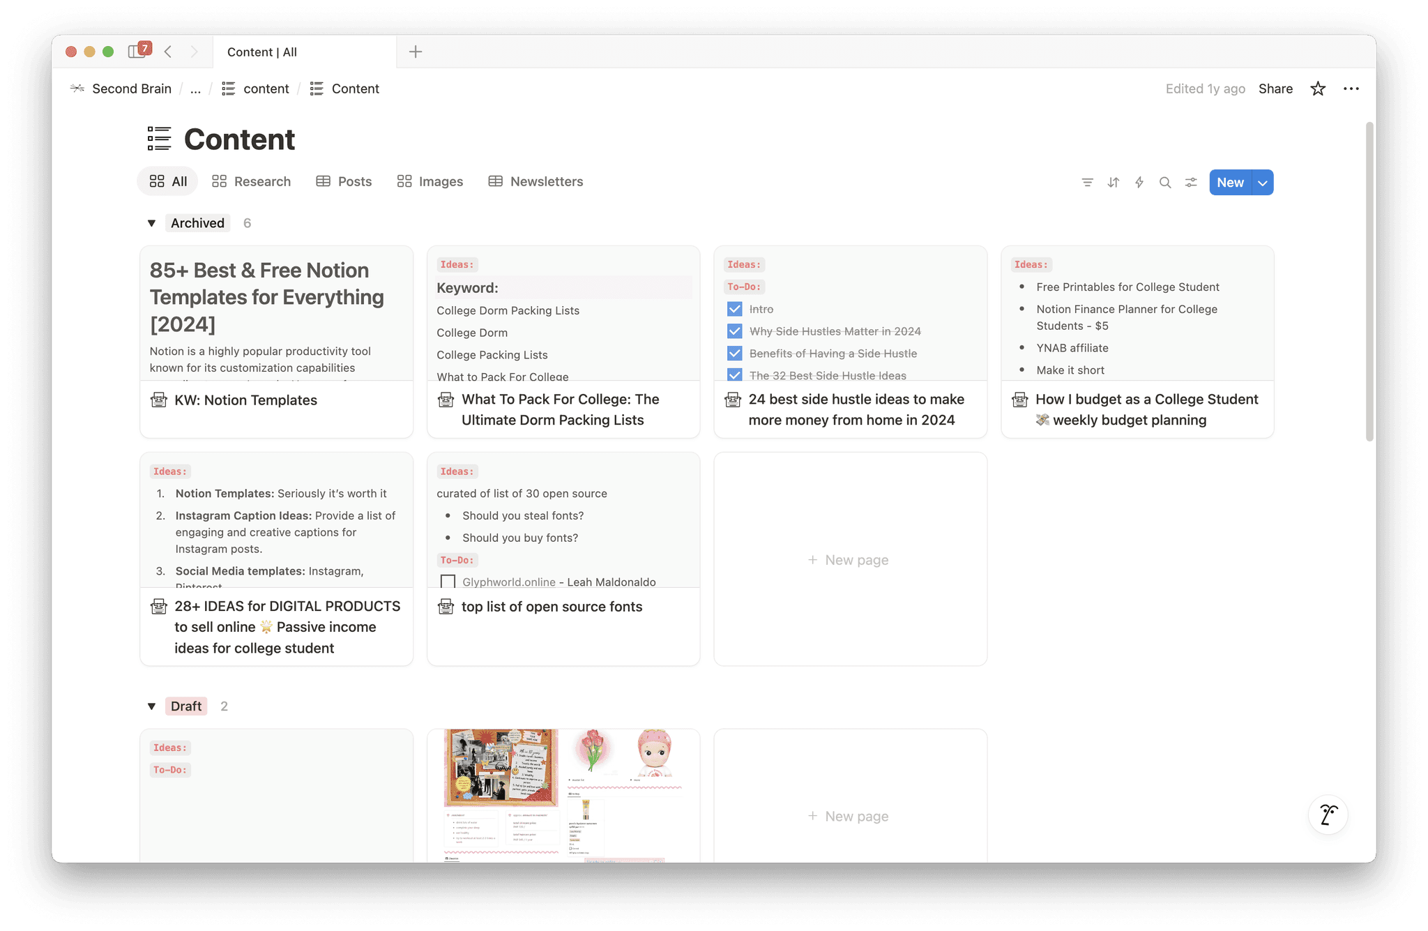
Task: Open the Notion AI floating button
Action: (x=1328, y=815)
